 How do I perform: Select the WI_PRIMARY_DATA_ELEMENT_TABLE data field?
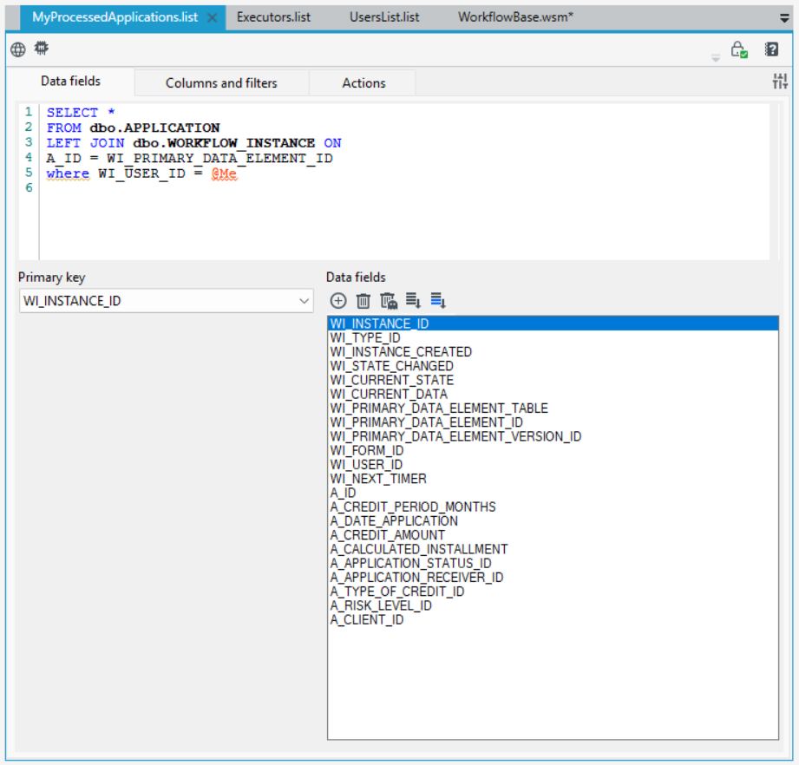pyautogui.click(x=553, y=409)
